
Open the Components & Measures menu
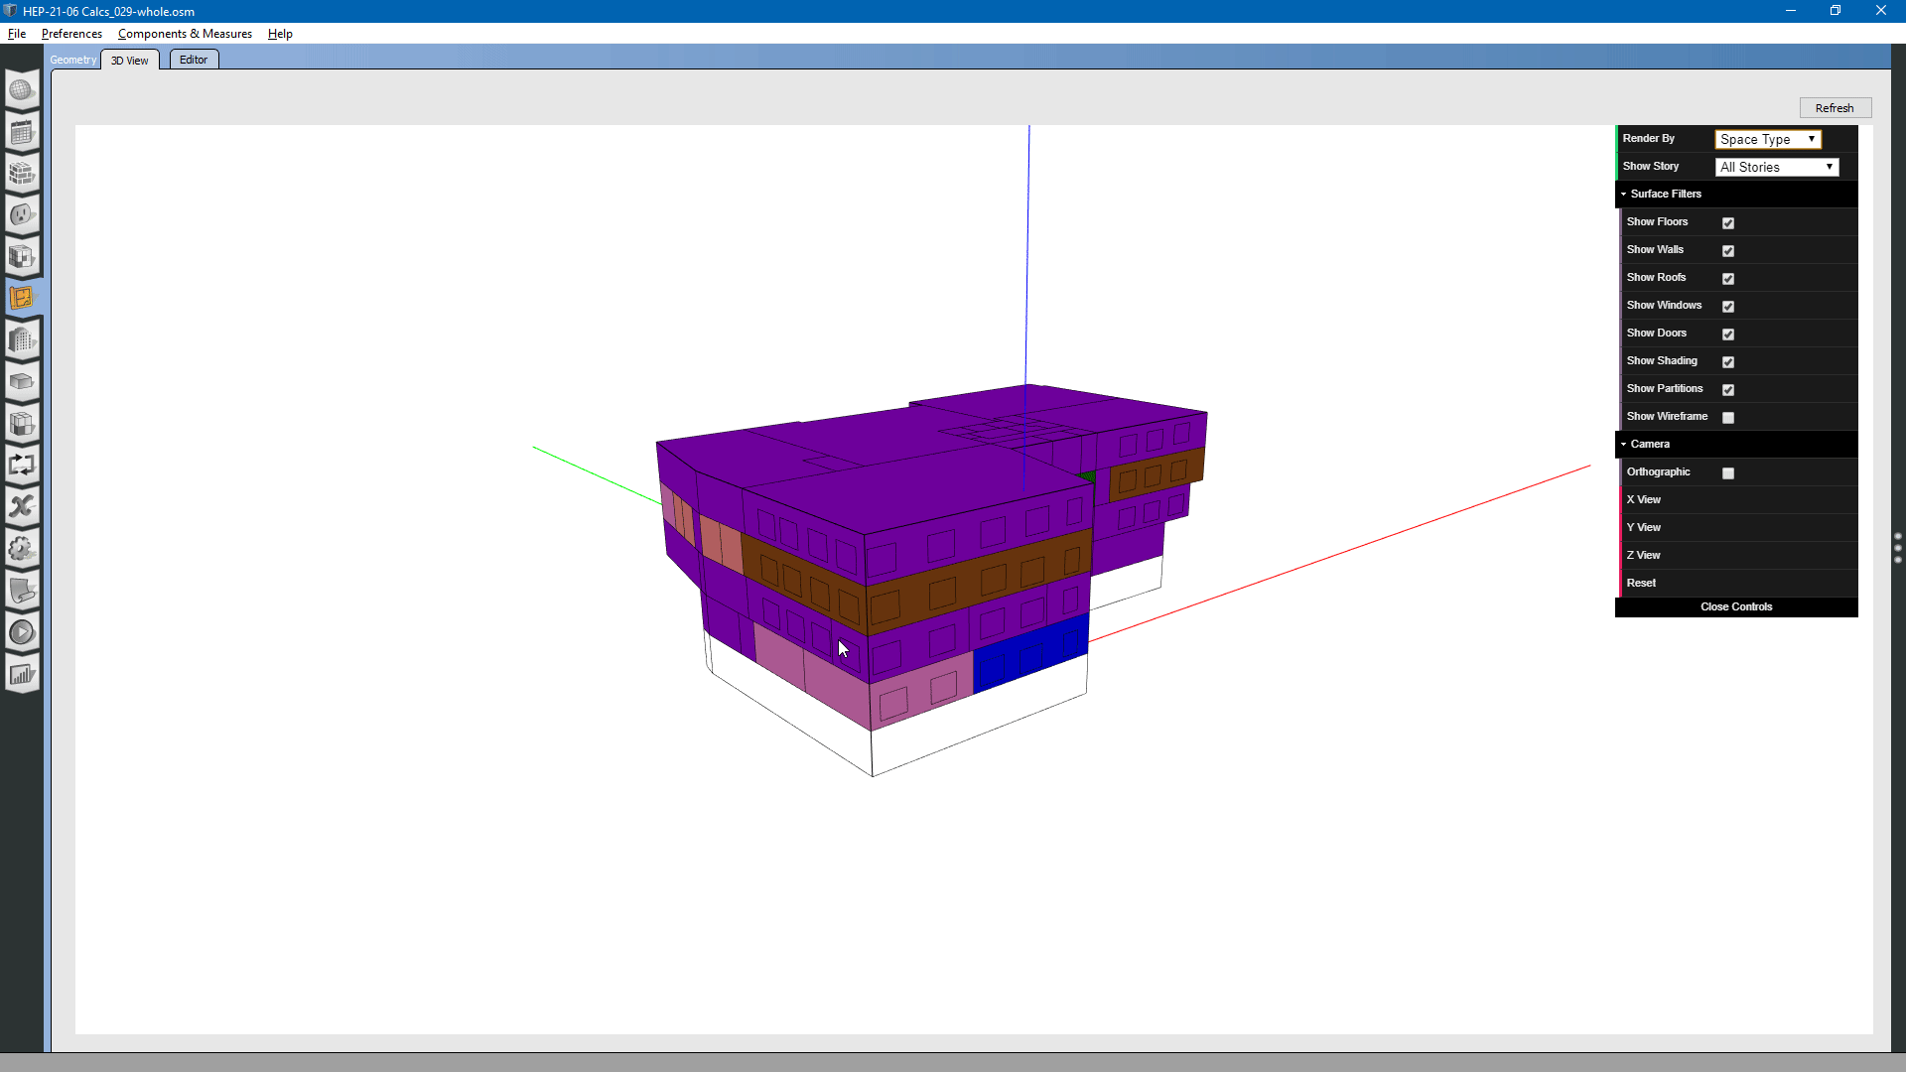(x=185, y=33)
